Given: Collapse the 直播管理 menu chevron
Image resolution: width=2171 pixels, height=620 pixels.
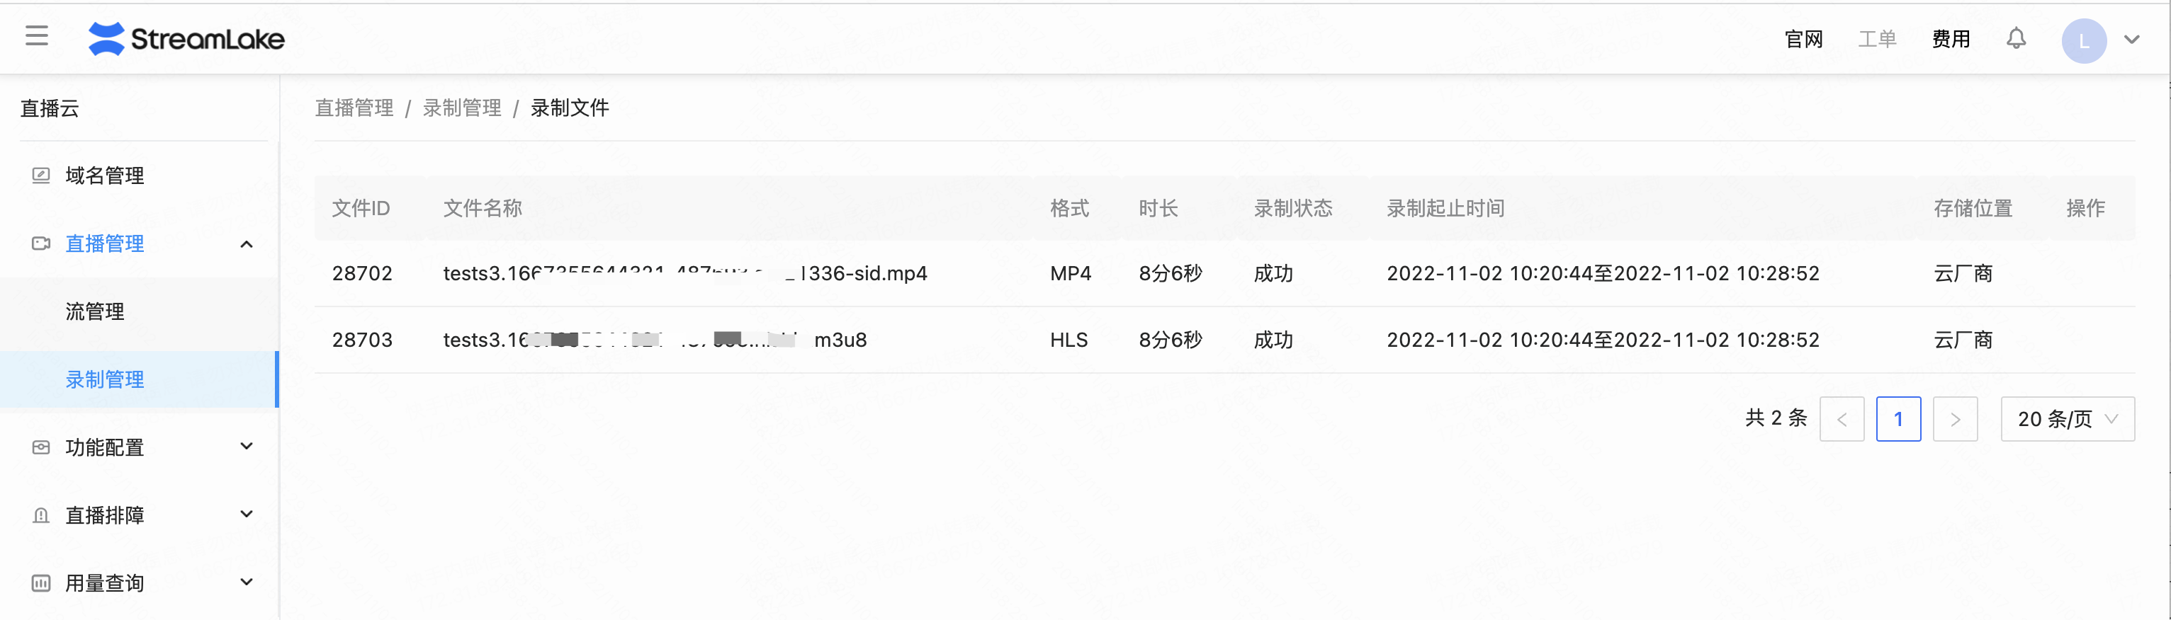Looking at the screenshot, I should [246, 244].
